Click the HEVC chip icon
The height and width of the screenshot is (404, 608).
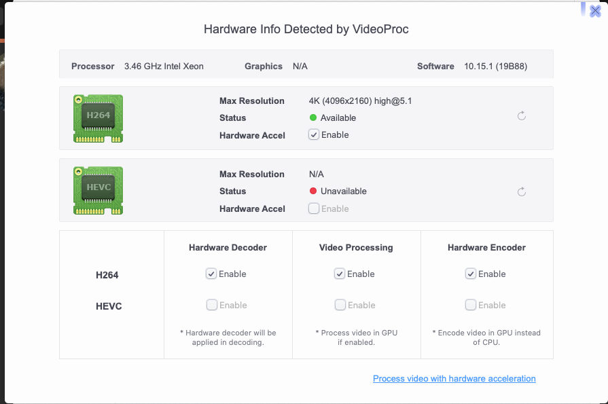coord(98,190)
